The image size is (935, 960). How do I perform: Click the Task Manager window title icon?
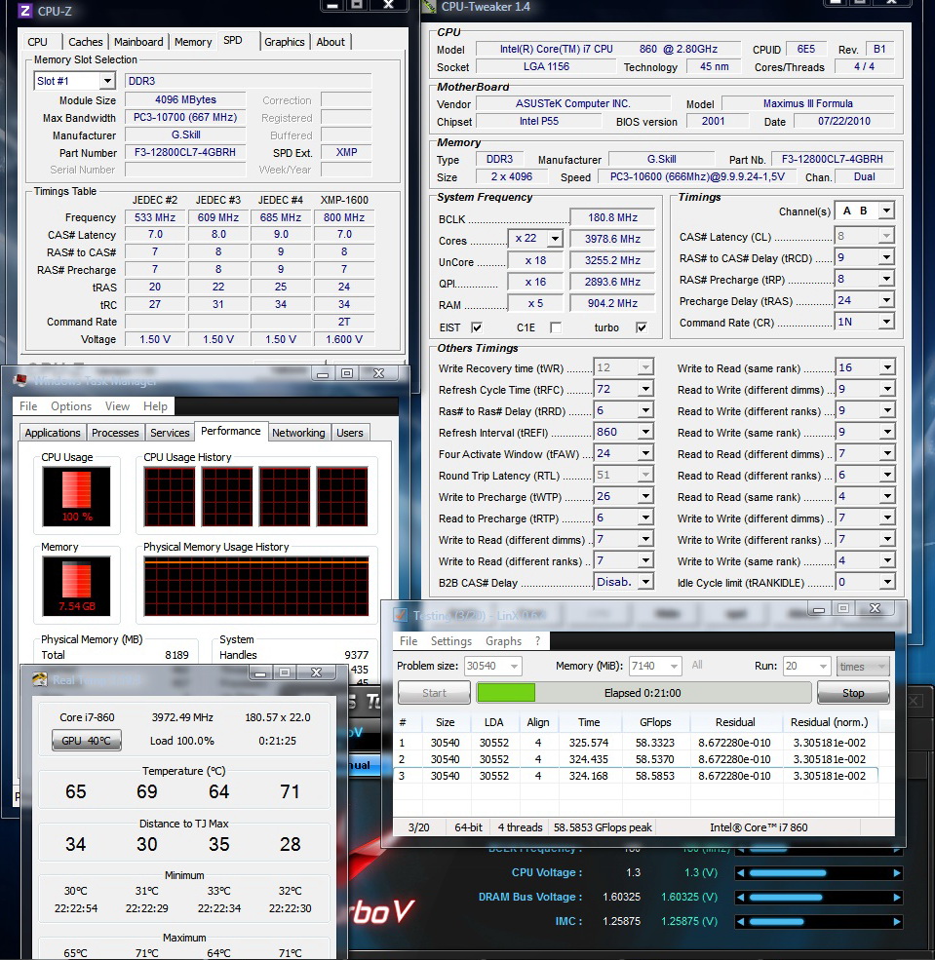(x=20, y=381)
